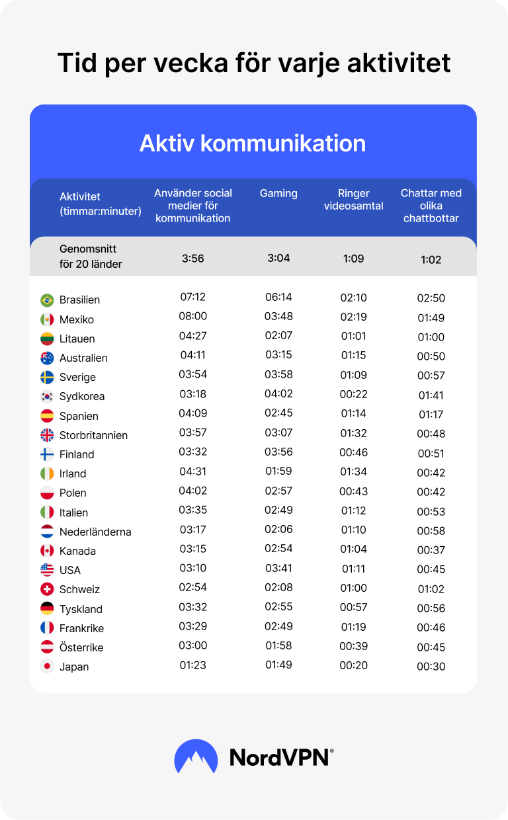Select the USA flag icon

[x=47, y=570]
